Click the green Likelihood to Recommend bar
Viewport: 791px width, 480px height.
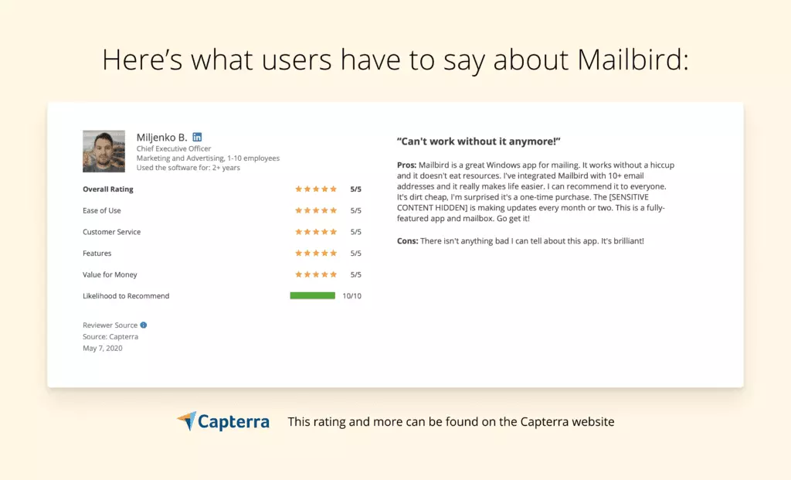pyautogui.click(x=312, y=295)
